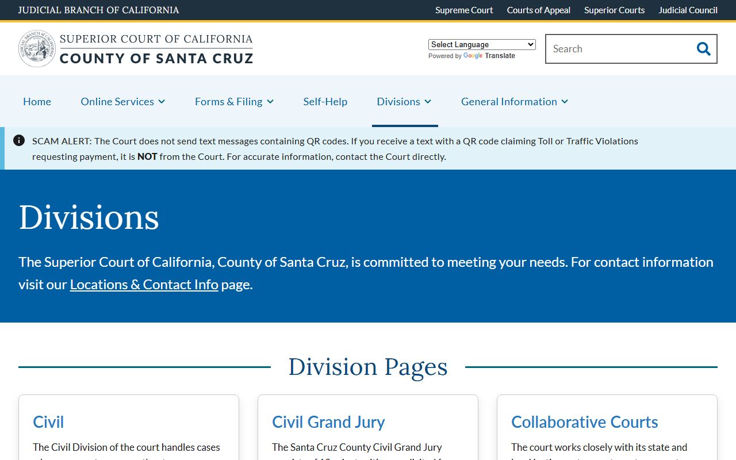
Task: Expand the Online Services menu
Action: point(123,101)
